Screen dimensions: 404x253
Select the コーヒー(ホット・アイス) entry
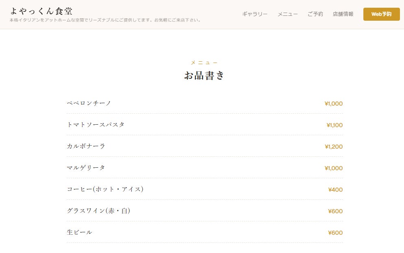tap(105, 189)
